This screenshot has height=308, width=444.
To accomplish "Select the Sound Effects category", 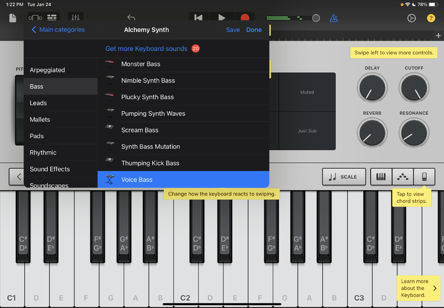I will 61,169.
